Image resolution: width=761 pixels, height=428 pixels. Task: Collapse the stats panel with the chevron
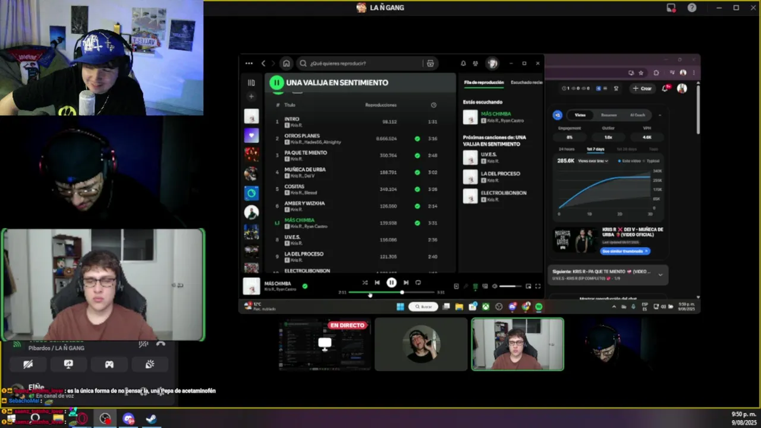660,115
